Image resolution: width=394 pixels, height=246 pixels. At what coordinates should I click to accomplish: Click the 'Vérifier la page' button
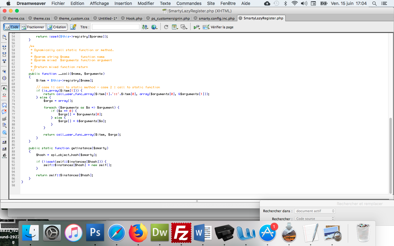pyautogui.click(x=218, y=27)
